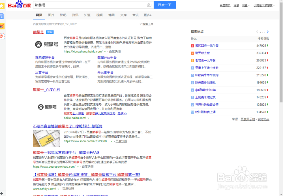Expand arrow next to xiongzhang.baidu.com URL
283x196 pixels.
tap(105, 52)
